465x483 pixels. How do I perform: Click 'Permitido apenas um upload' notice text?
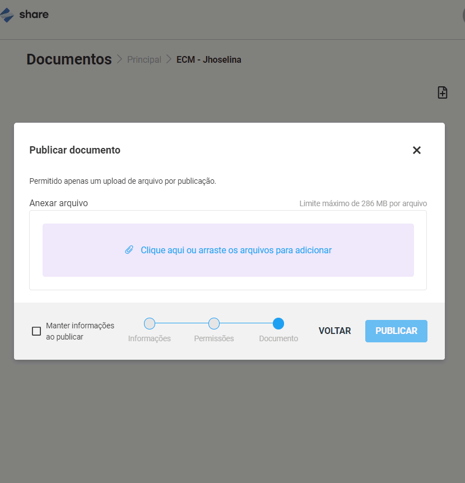coord(123,181)
